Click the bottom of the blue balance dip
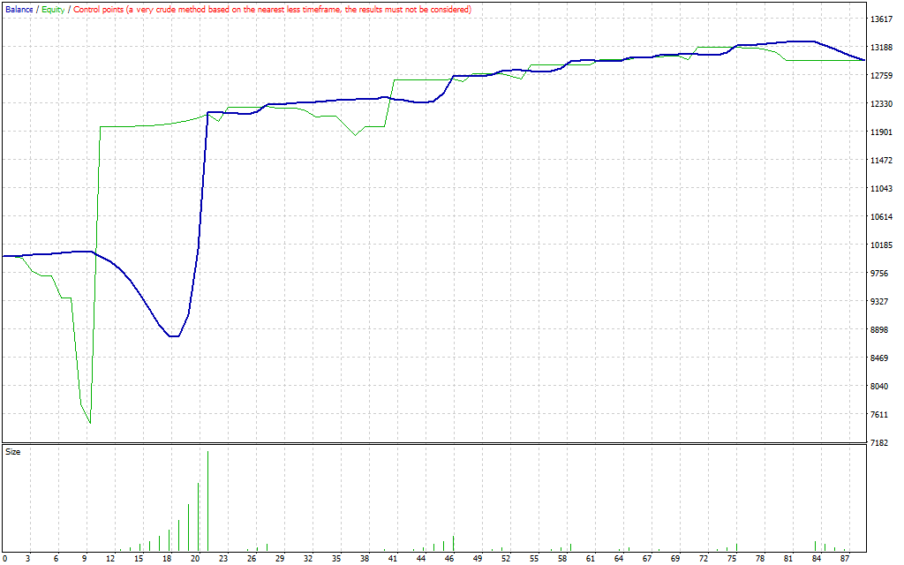The height and width of the screenshot is (565, 904). pyautogui.click(x=174, y=336)
